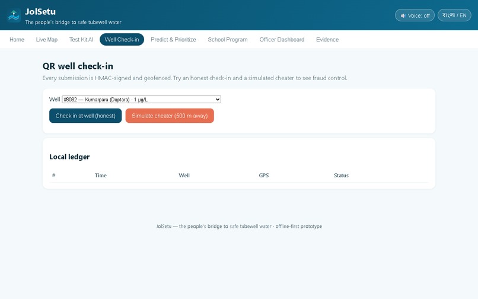Open the Officer Dashboard tab
The image size is (478, 299).
click(282, 39)
